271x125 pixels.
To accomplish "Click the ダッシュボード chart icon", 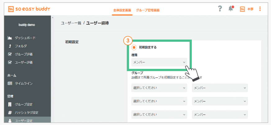I will click(10, 38).
